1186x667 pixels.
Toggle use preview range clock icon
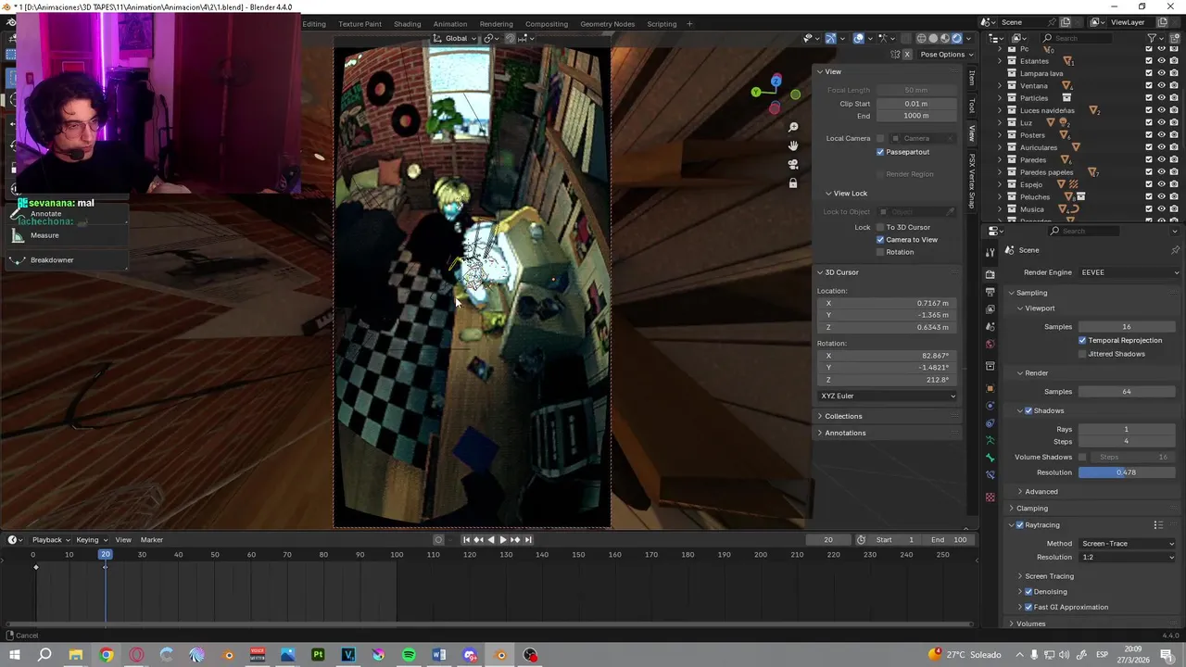point(861,540)
